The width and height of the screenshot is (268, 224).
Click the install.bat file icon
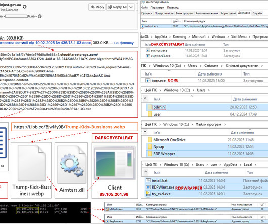[x=148, y=180]
